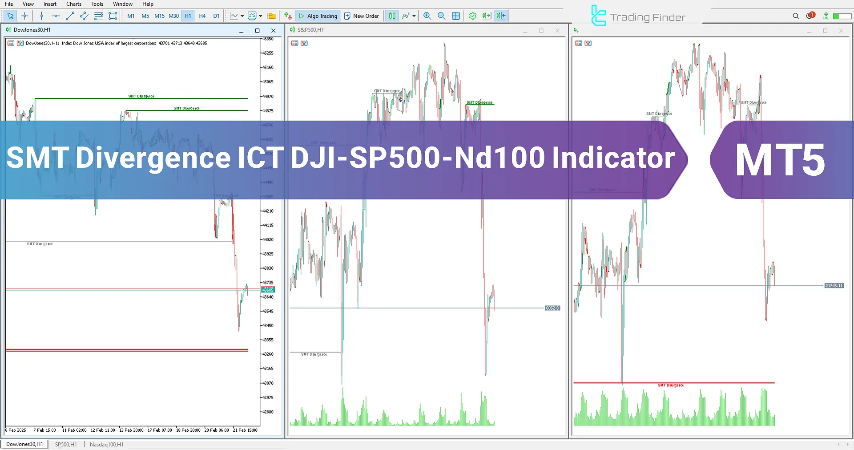Open notifications chat icon with badge
The width and height of the screenshot is (854, 450).
point(810,16)
